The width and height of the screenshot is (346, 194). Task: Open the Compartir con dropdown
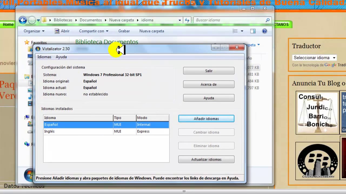[94, 31]
